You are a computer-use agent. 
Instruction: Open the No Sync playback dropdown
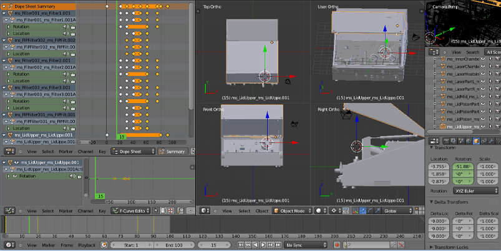coord(306,245)
